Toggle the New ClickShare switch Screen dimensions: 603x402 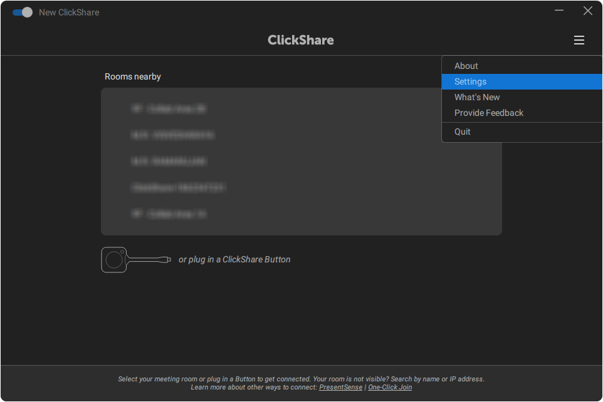tap(23, 13)
